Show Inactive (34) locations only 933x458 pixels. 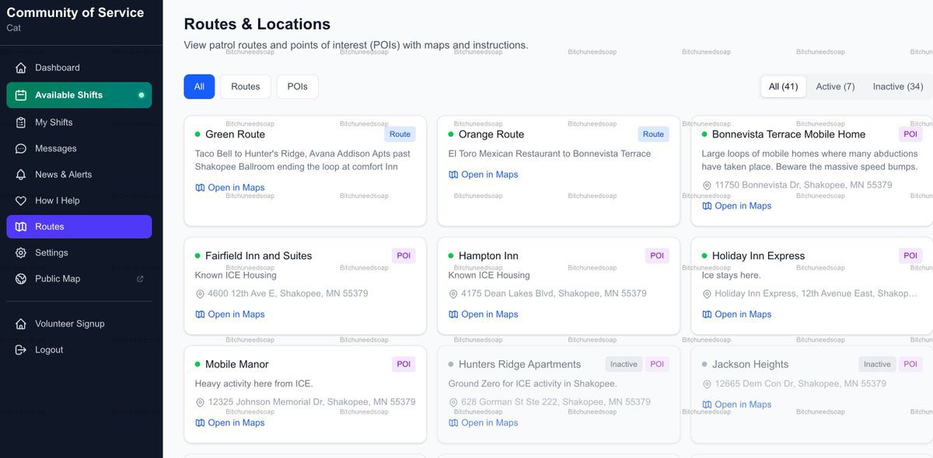tap(898, 86)
